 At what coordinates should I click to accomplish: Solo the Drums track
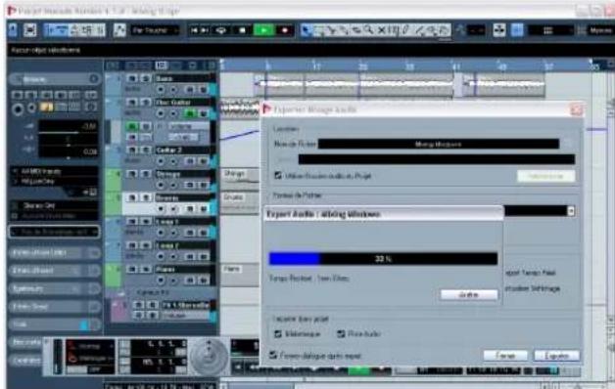pos(146,197)
